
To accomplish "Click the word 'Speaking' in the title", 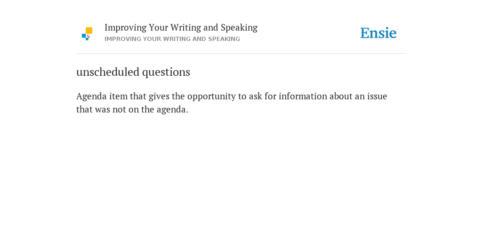I will tap(239, 28).
